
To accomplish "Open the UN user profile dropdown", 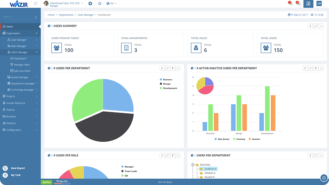I will click(320, 3).
